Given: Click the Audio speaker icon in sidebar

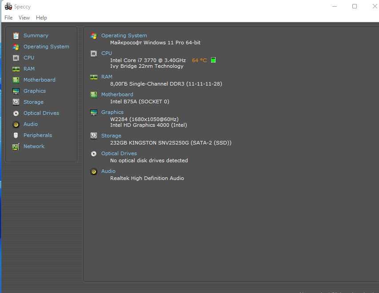Looking at the screenshot, I should 16,125.
